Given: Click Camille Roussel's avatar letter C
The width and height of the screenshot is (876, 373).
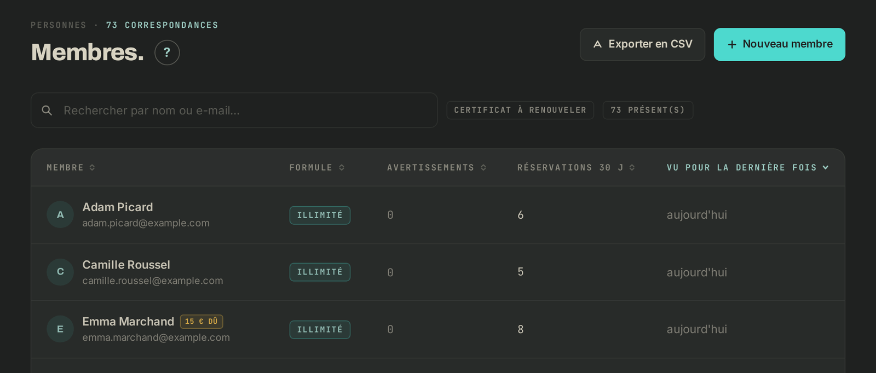Looking at the screenshot, I should pos(60,272).
